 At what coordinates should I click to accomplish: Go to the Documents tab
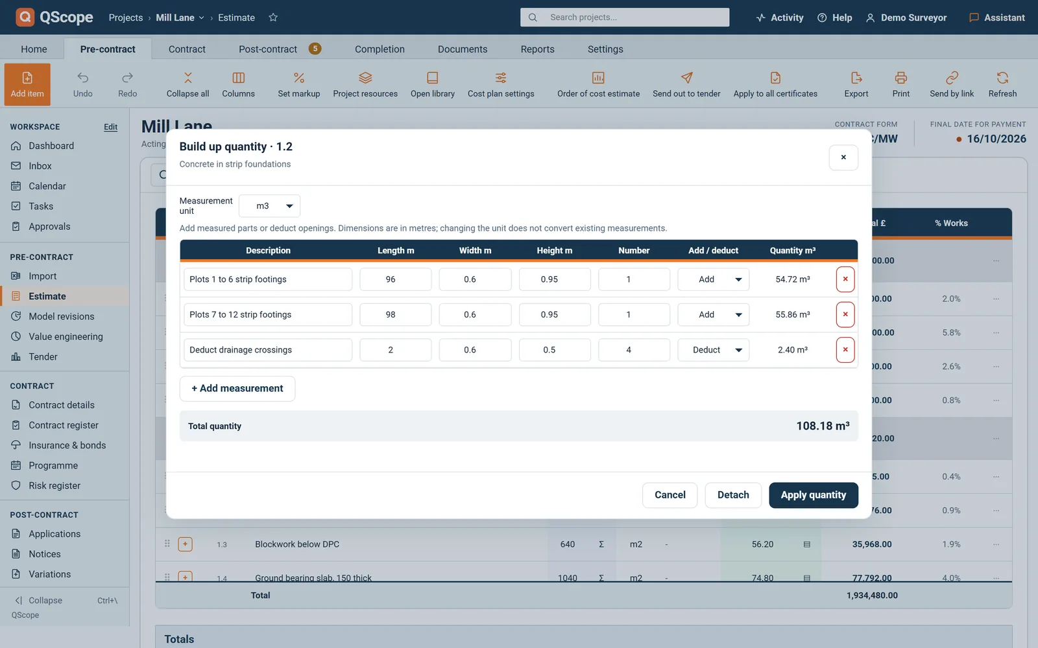tap(463, 49)
